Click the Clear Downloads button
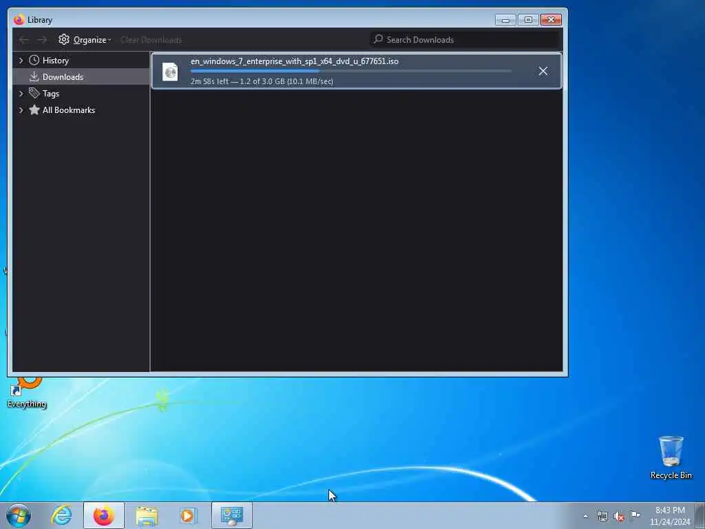Viewport: 705px width, 529px height. 151,40
